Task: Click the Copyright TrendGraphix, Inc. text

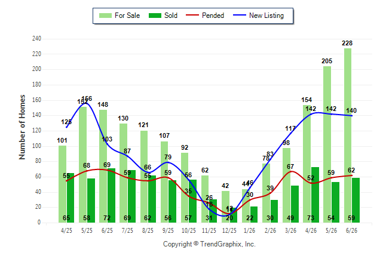Action: pyautogui.click(x=209, y=244)
